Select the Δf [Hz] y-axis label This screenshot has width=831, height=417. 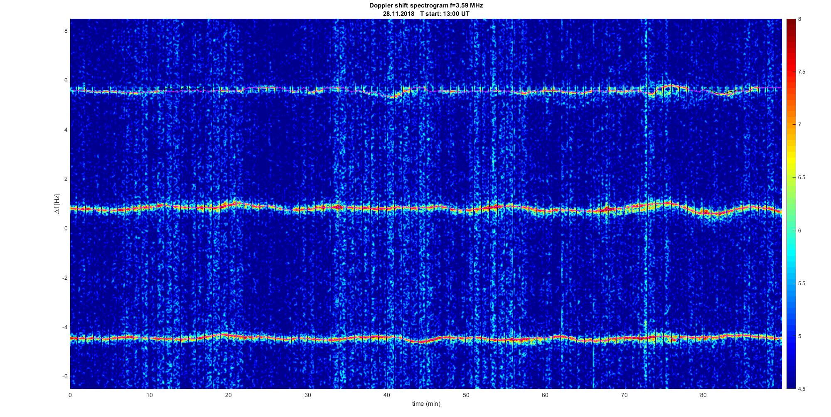[x=57, y=204]
